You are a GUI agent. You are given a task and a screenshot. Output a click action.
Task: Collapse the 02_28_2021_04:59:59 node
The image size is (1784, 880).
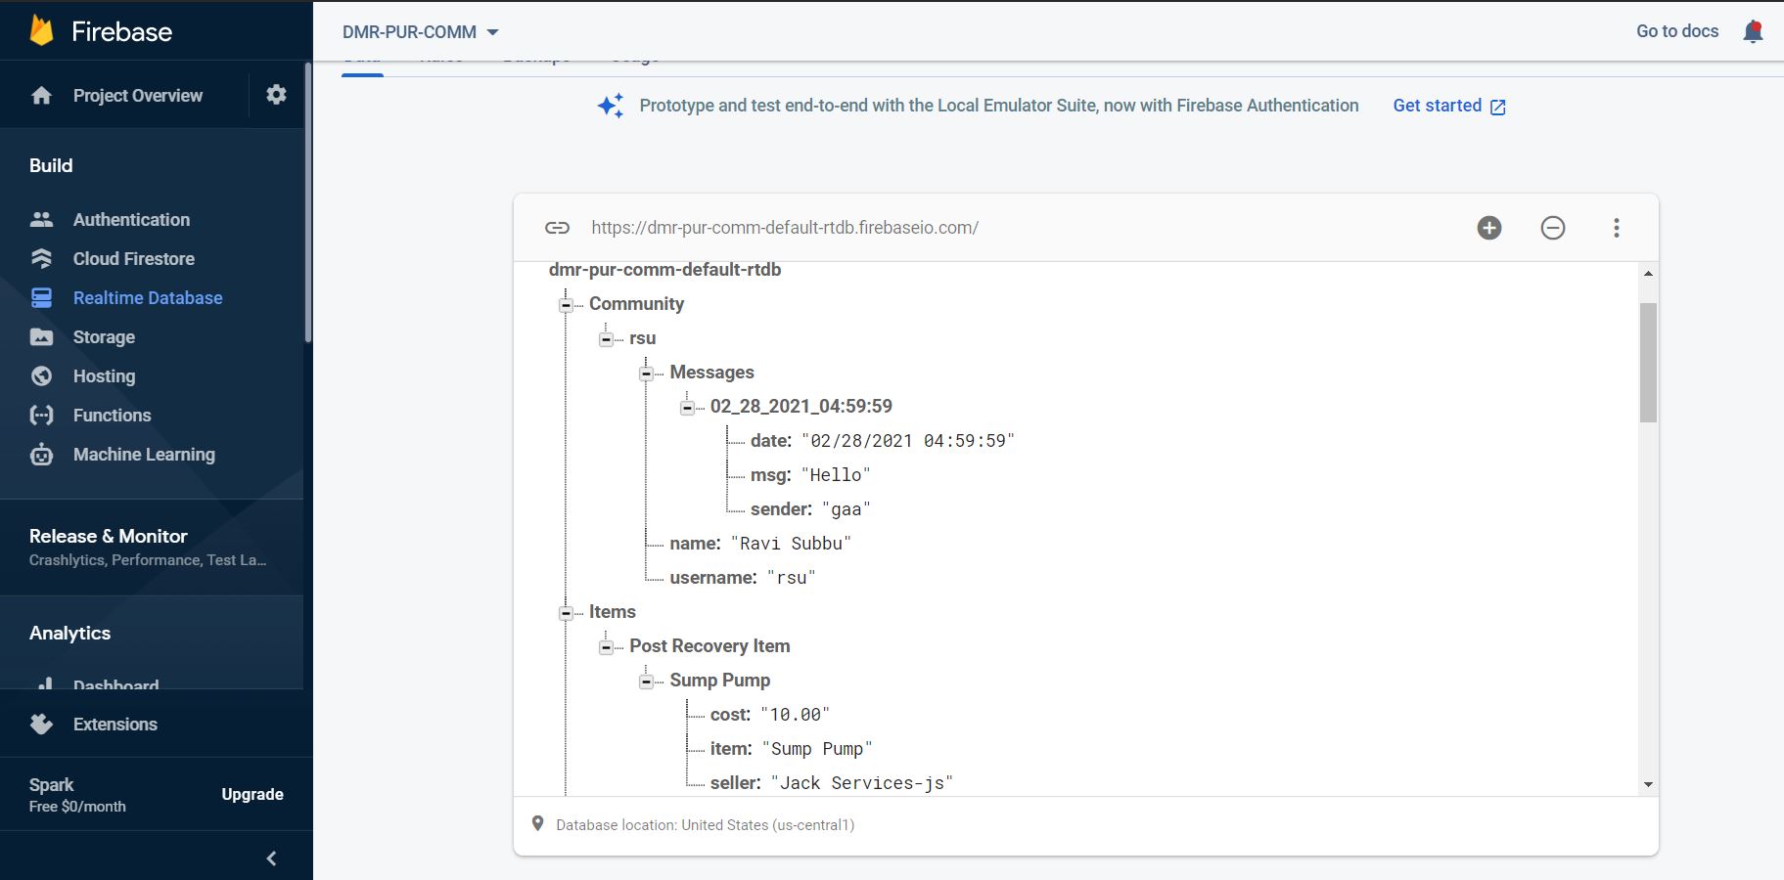coord(687,408)
